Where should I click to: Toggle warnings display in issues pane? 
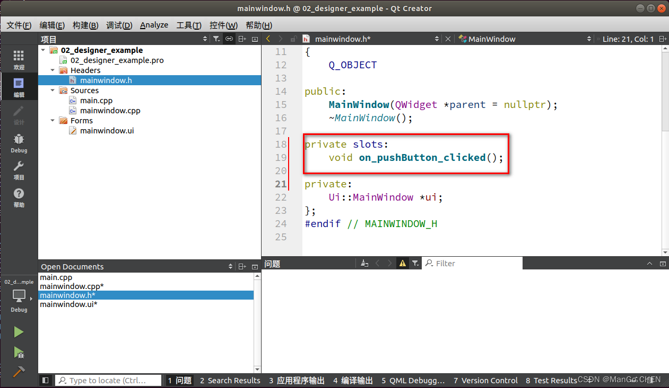click(403, 263)
